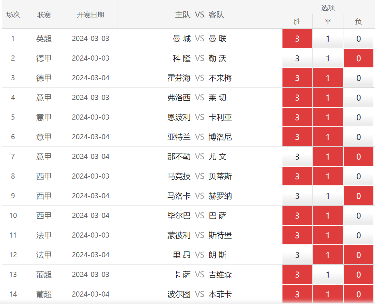Toggle win option 3 for 霍芬海 VS 不来梅
Viewport: 375px width, 304px height.
point(297,78)
